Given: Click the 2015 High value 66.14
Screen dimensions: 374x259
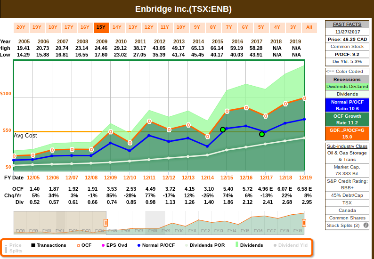Looking at the screenshot, I should 217,48.
